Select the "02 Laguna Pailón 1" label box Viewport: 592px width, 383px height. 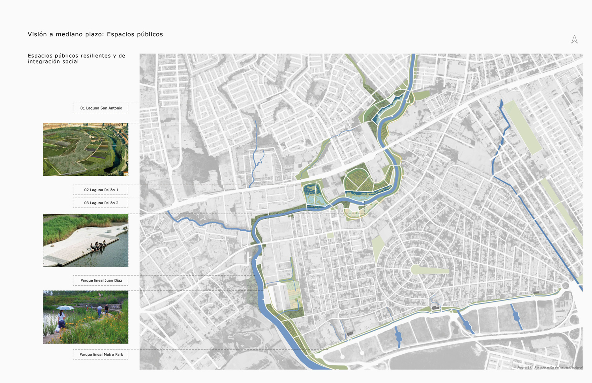(101, 190)
